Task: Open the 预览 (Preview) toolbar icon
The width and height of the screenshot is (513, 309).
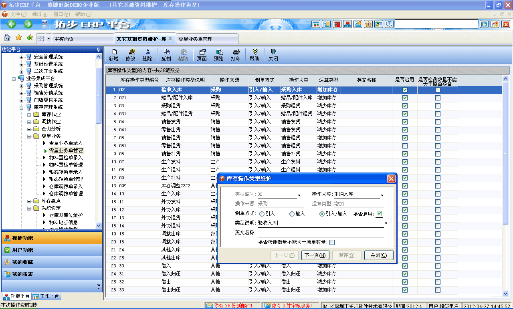Action: tap(220, 54)
